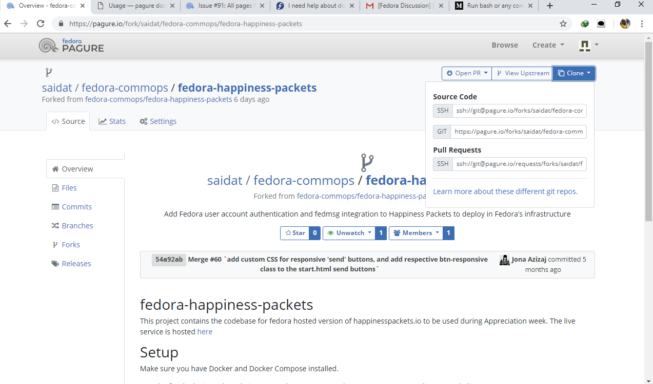The height and width of the screenshot is (384, 653).
Task: Click the black extension icon in the toolbar
Action: [x=601, y=24]
